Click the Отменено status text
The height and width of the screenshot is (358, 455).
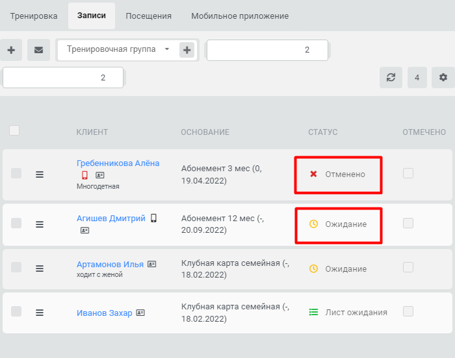[x=345, y=174]
